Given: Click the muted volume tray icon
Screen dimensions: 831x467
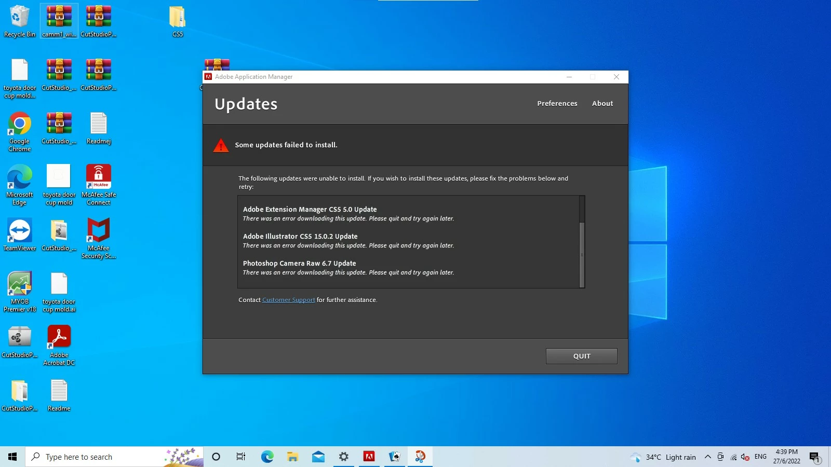Looking at the screenshot, I should (745, 457).
